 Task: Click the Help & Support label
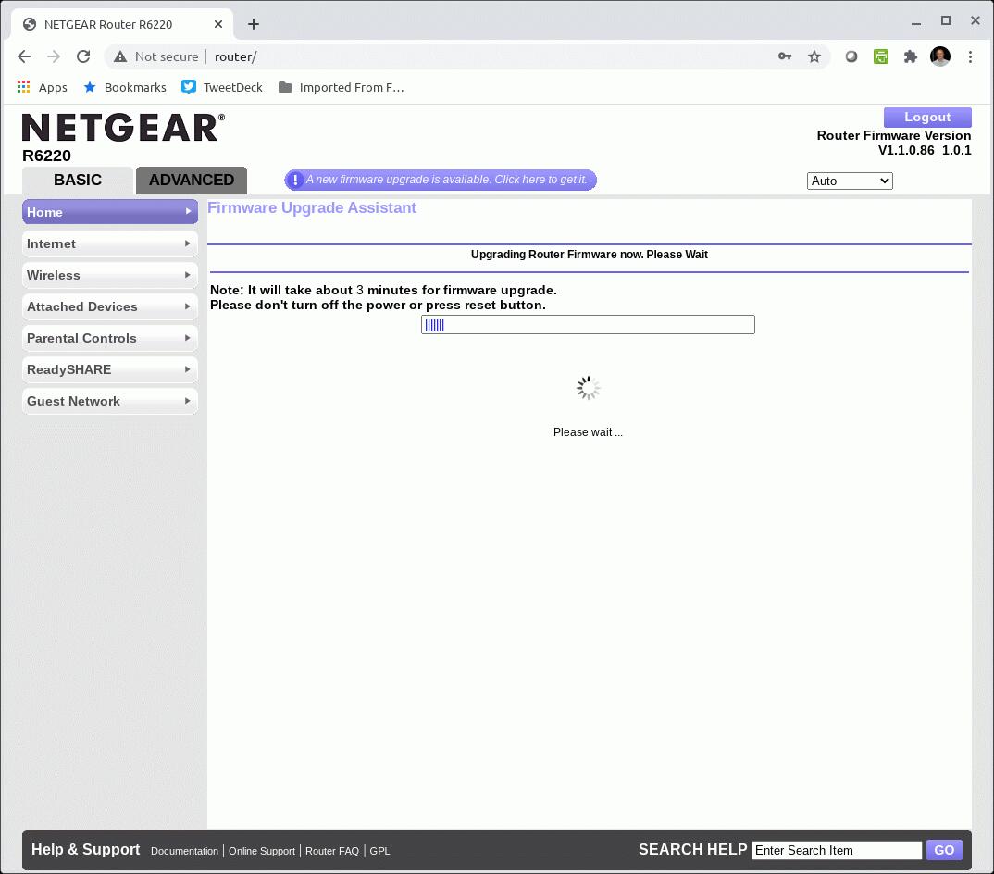85,849
